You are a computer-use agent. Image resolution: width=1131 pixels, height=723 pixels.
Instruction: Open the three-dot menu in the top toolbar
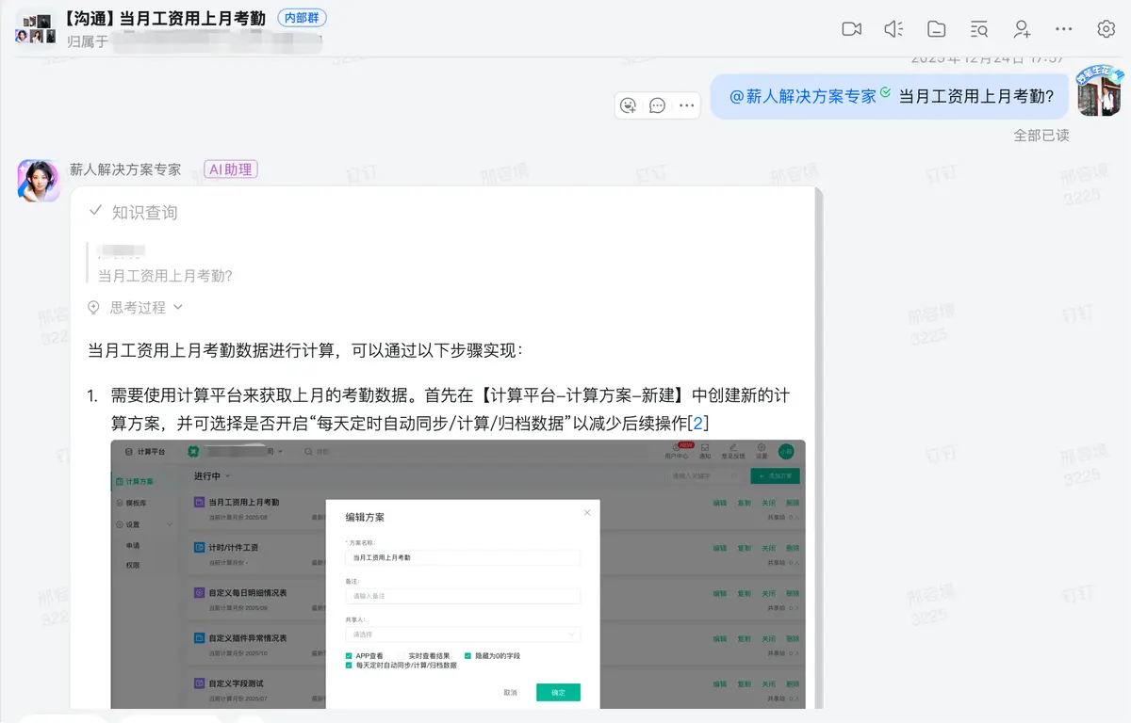[1064, 29]
